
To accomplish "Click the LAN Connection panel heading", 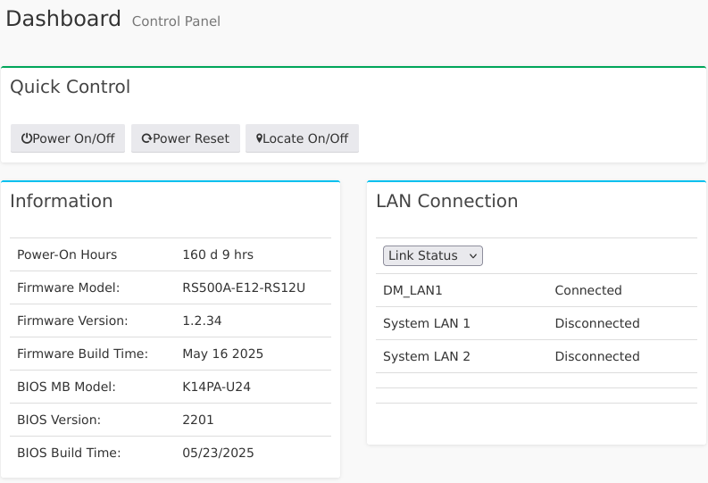I will coord(446,202).
